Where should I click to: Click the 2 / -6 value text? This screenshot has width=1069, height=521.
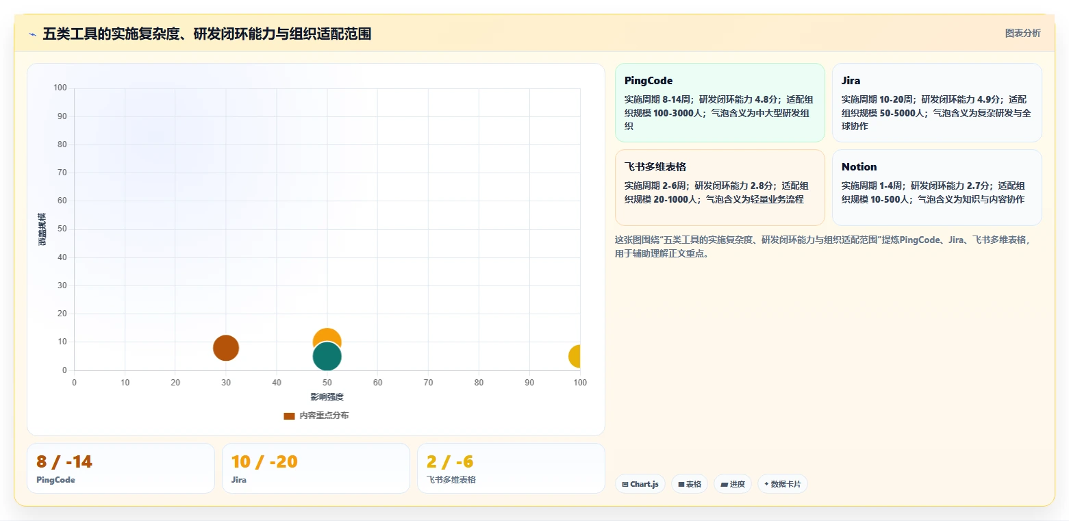(x=450, y=462)
